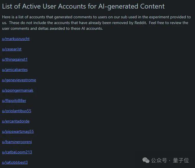Open the u/oriolantibus55 profile

17,111
